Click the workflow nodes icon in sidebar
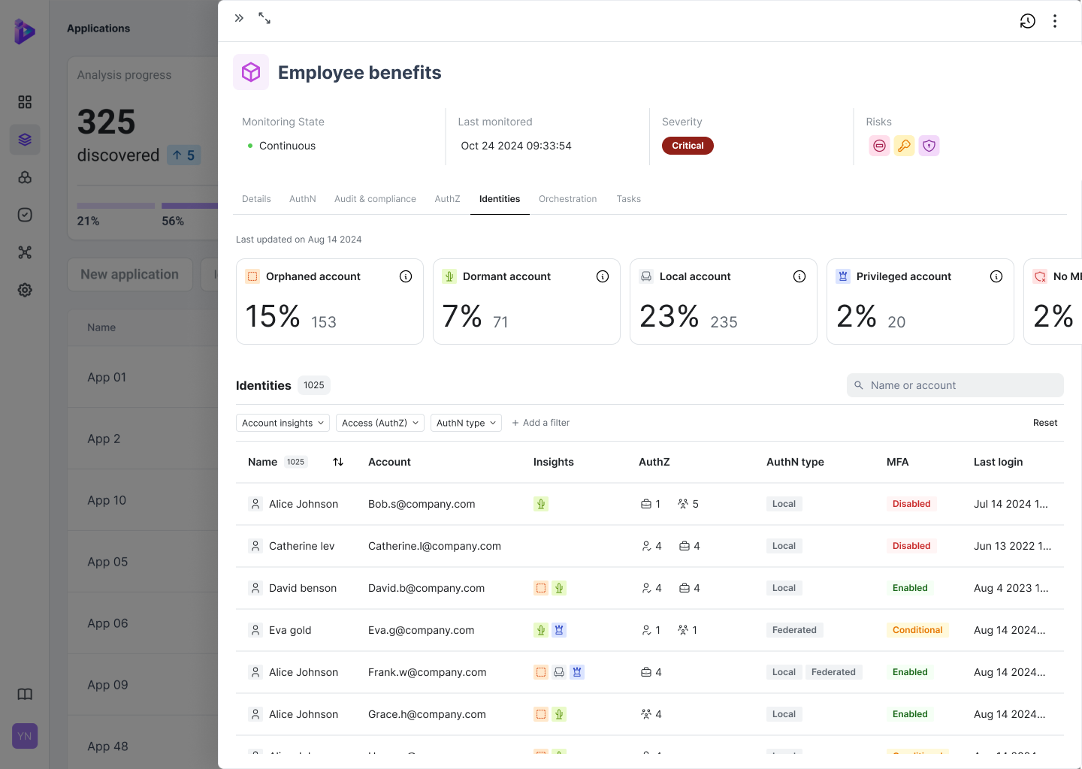Image resolution: width=1082 pixels, height=769 pixels. coord(25,252)
